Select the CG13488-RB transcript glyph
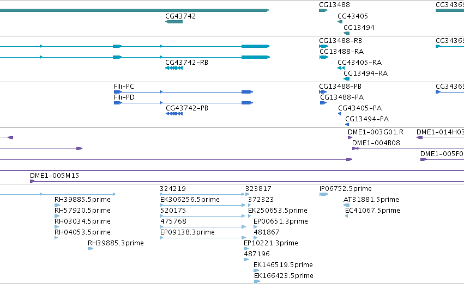The height and width of the screenshot is (284, 464). [323, 46]
